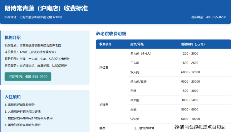
Task: Click the price 1200 - 2000
Action: pyautogui.click(x=189, y=53)
